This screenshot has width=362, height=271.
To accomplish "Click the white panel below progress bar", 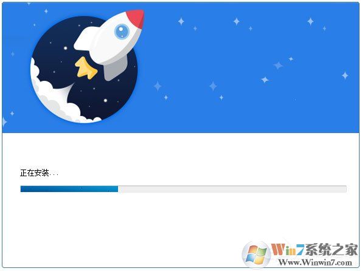I will tap(181, 231).
